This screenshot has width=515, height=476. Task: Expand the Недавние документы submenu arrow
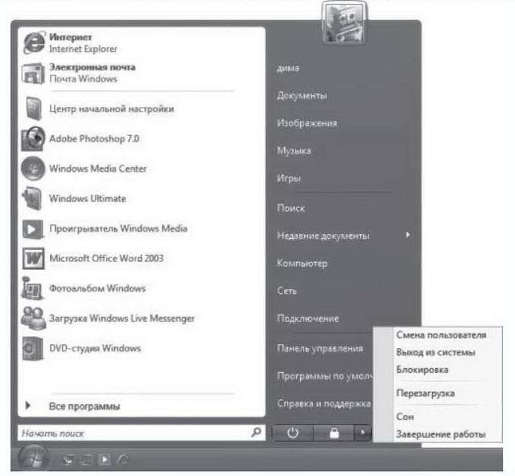coord(407,235)
